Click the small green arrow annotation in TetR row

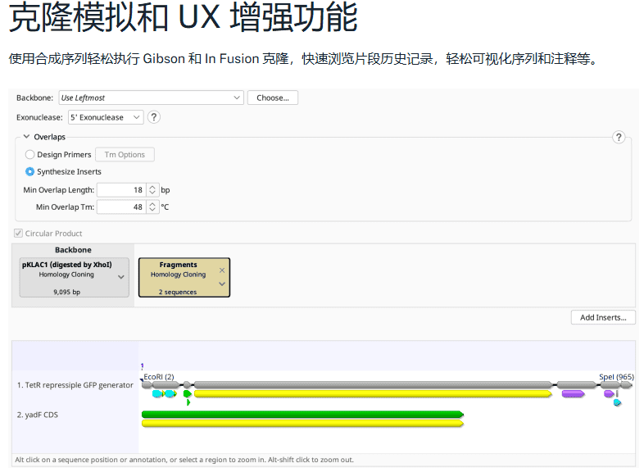tap(188, 393)
